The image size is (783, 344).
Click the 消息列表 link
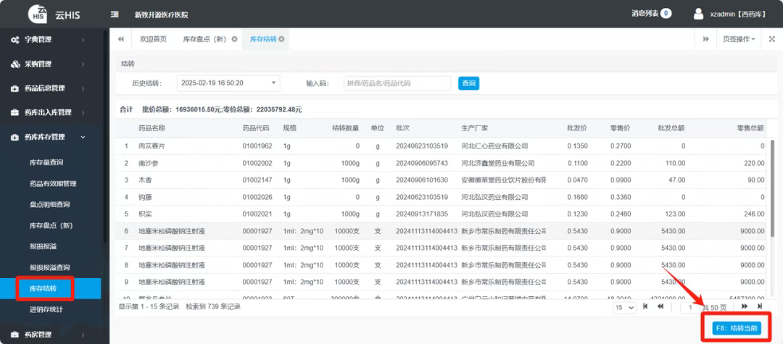pos(645,14)
